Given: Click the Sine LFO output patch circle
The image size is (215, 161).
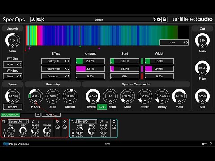Looking at the screenshot, I should tap(114, 122).
